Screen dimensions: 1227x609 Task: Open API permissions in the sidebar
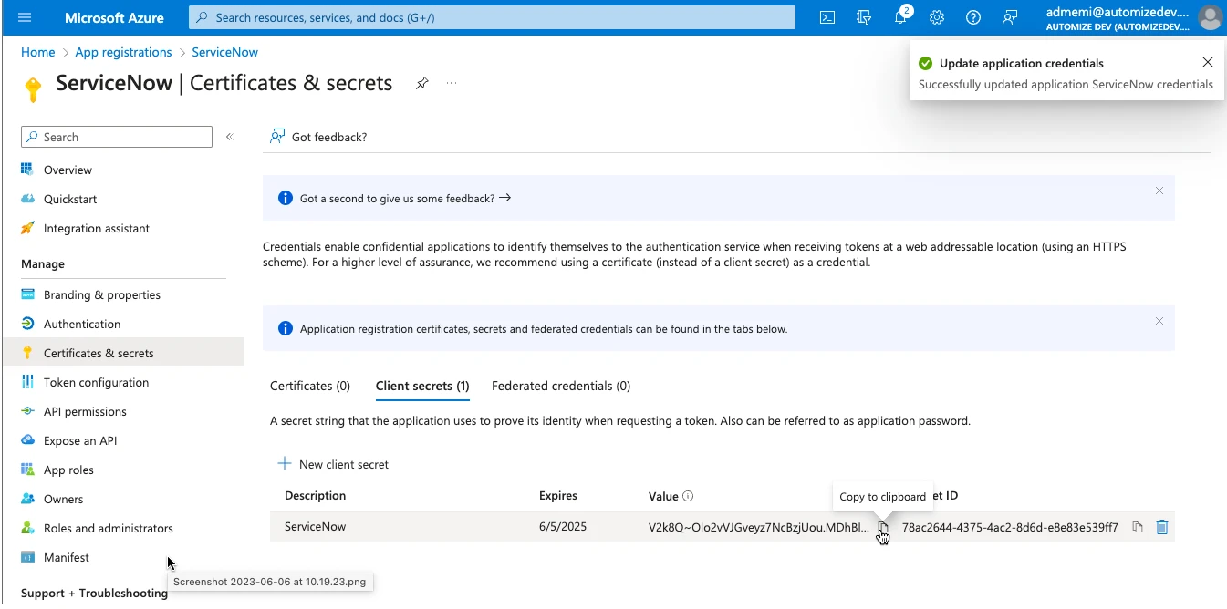[85, 411]
